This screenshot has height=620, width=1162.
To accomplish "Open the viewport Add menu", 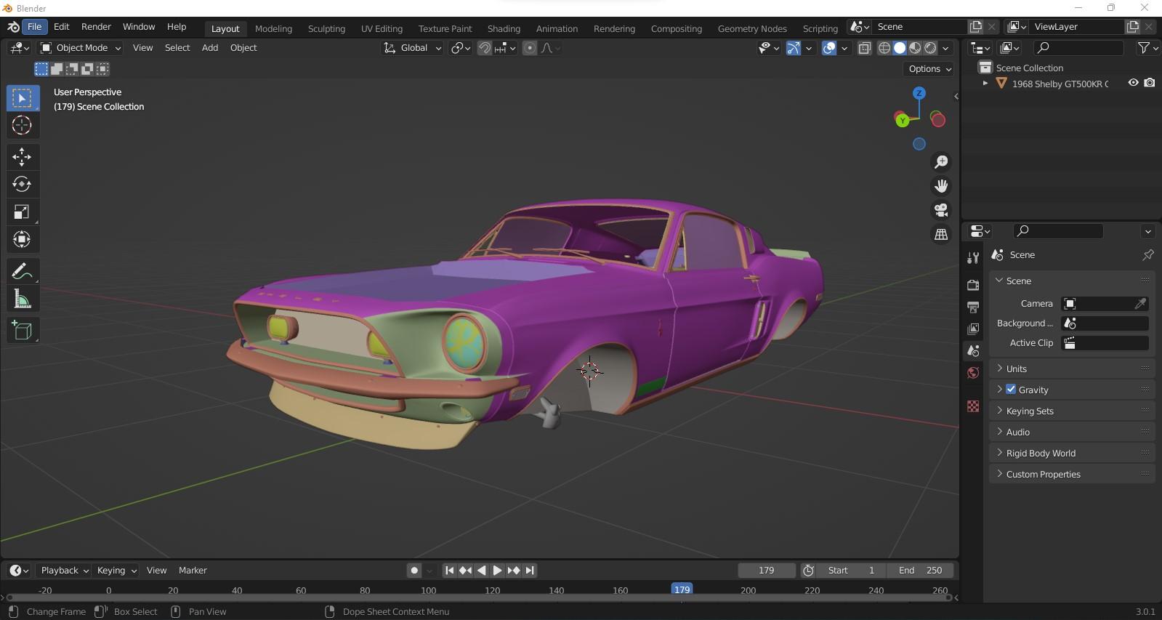I will point(210,48).
